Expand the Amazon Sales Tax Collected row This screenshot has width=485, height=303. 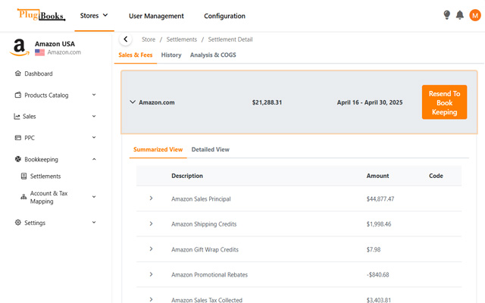151,299
